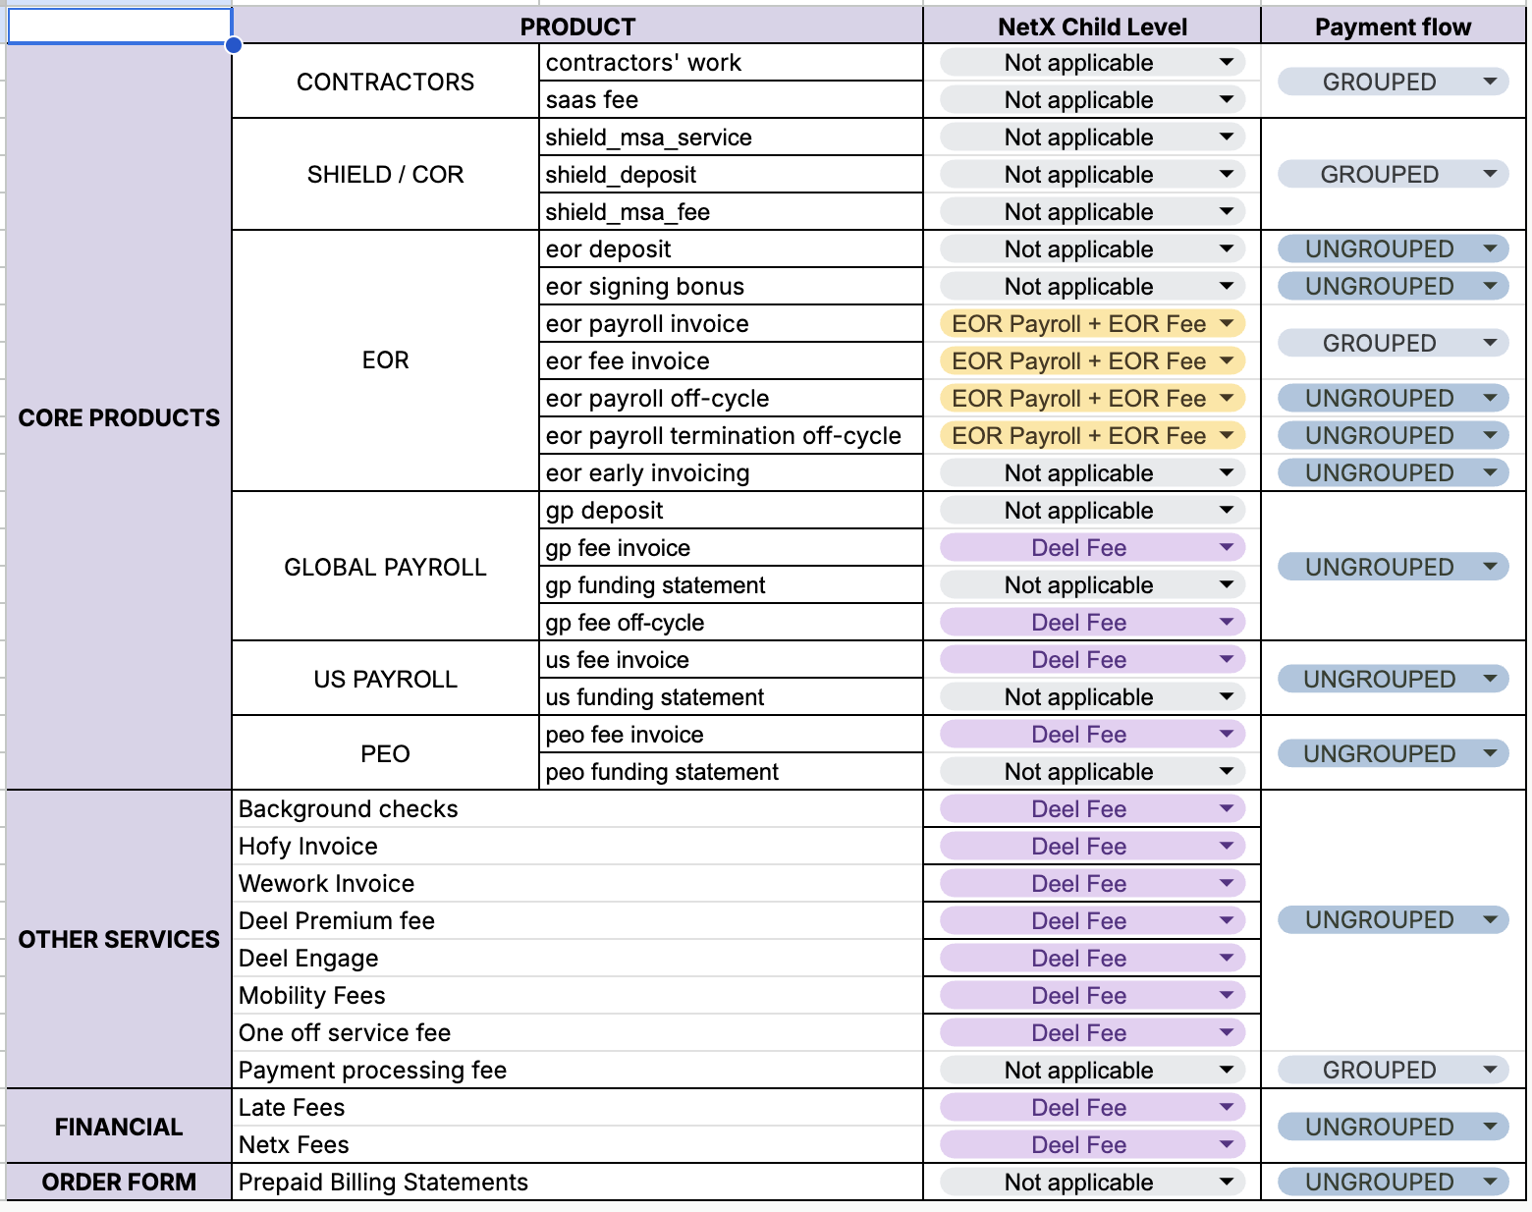Expand NetX dropdown in shield_deposit row
This screenshot has width=1532, height=1212.
(x=1226, y=175)
